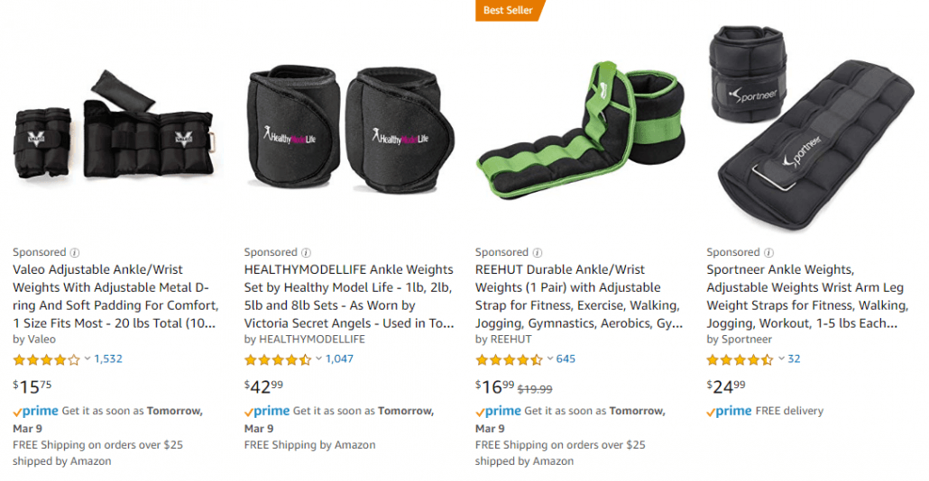The height and width of the screenshot is (481, 929).
Task: Click the Sponsored info icon for HEALTHYMODELLIFE
Action: tap(306, 253)
